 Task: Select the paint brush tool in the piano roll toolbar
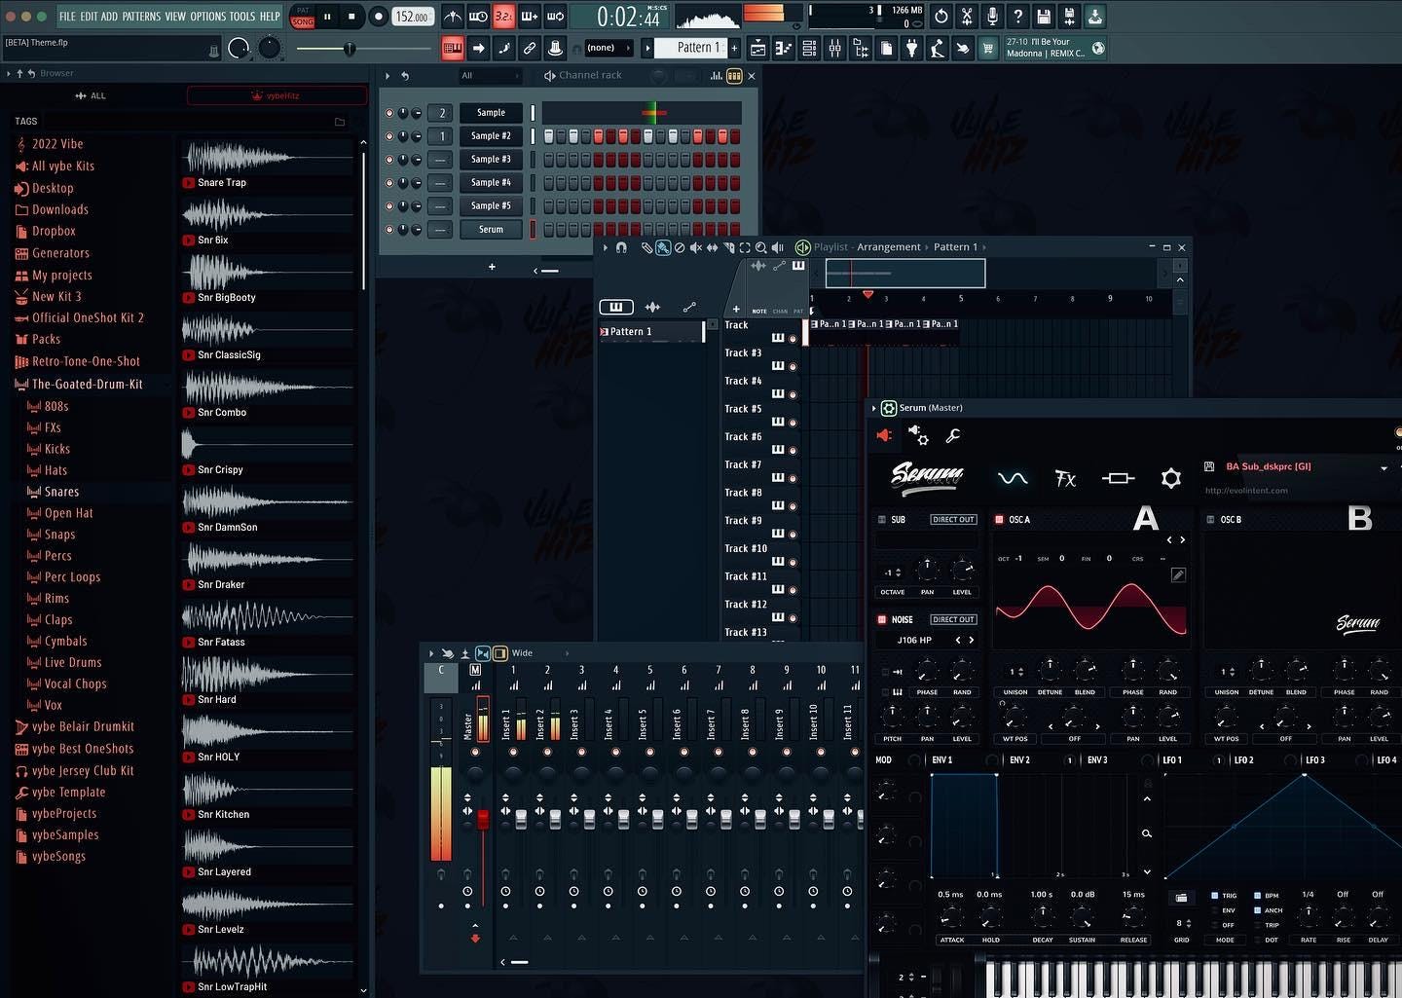[x=662, y=246]
